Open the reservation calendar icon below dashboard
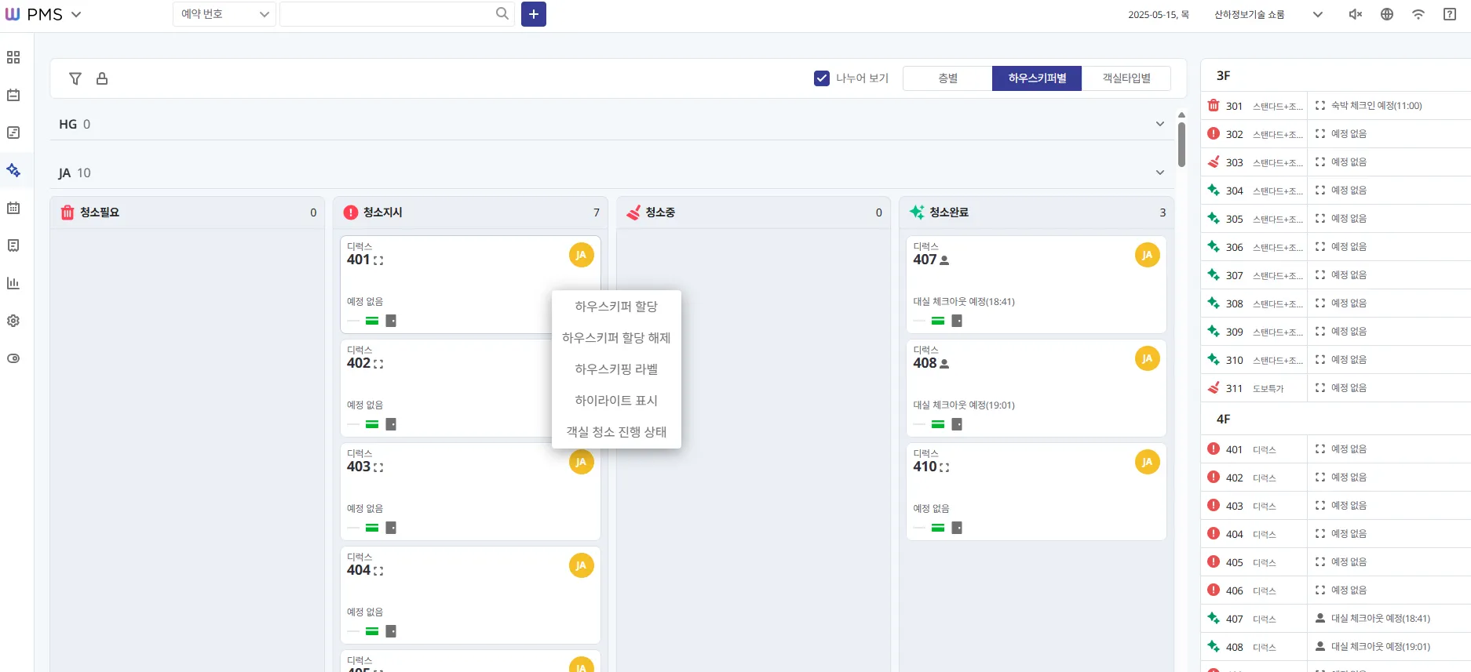 point(13,95)
